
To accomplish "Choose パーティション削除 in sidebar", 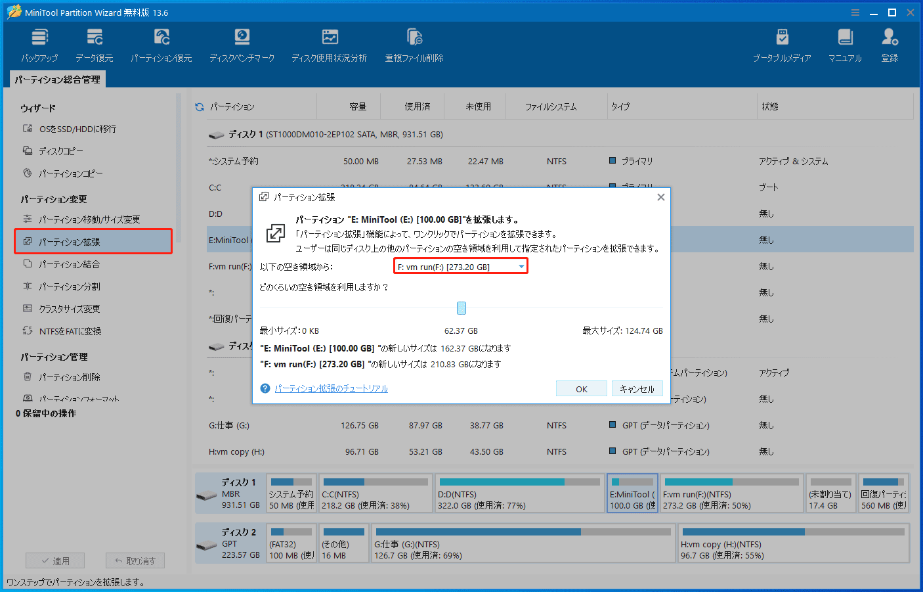I will [69, 377].
